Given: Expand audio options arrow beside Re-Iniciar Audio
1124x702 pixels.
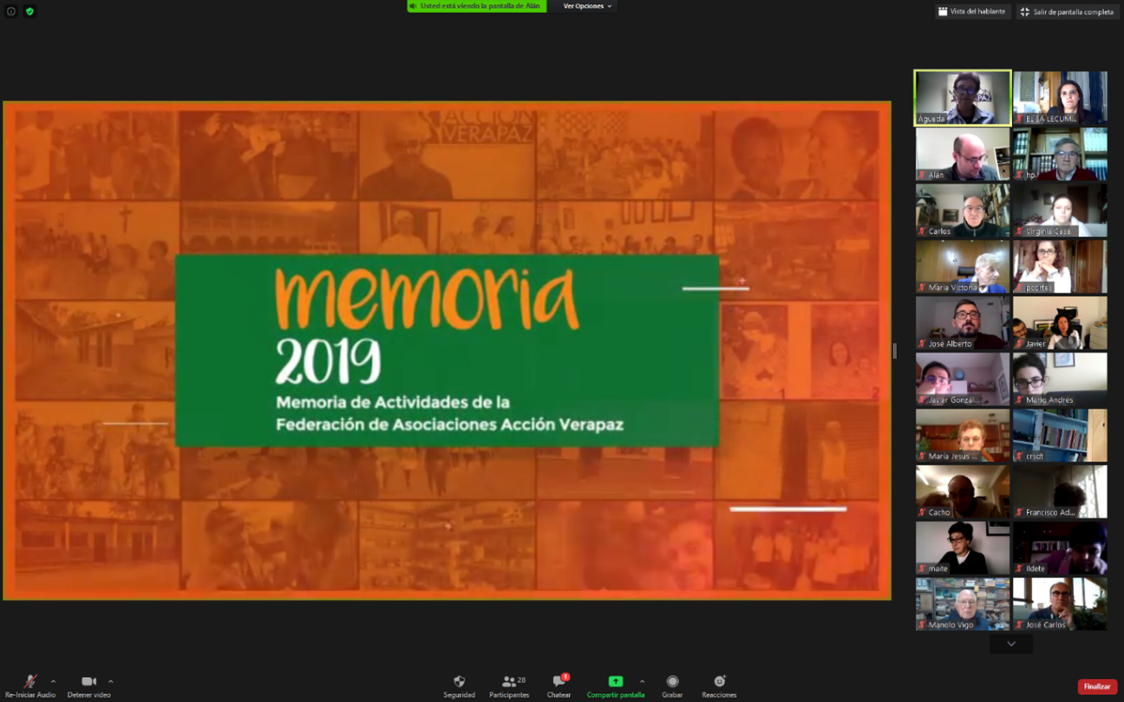Looking at the screenshot, I should point(53,681).
